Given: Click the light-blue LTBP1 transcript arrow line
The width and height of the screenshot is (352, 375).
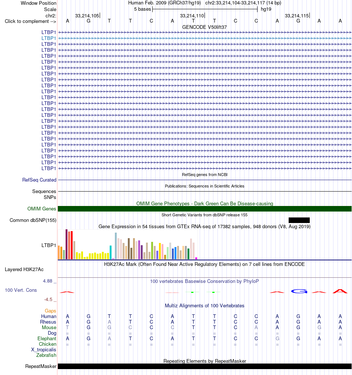Looking at the screenshot, I should tap(205, 38).
